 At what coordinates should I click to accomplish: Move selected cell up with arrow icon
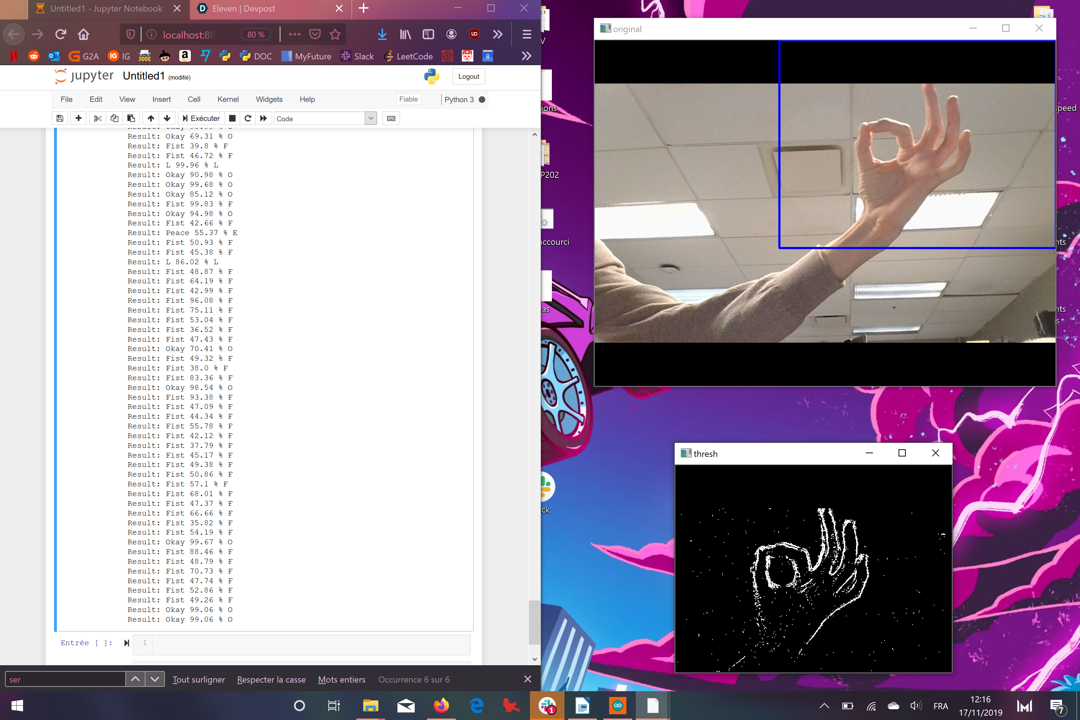[x=150, y=118]
